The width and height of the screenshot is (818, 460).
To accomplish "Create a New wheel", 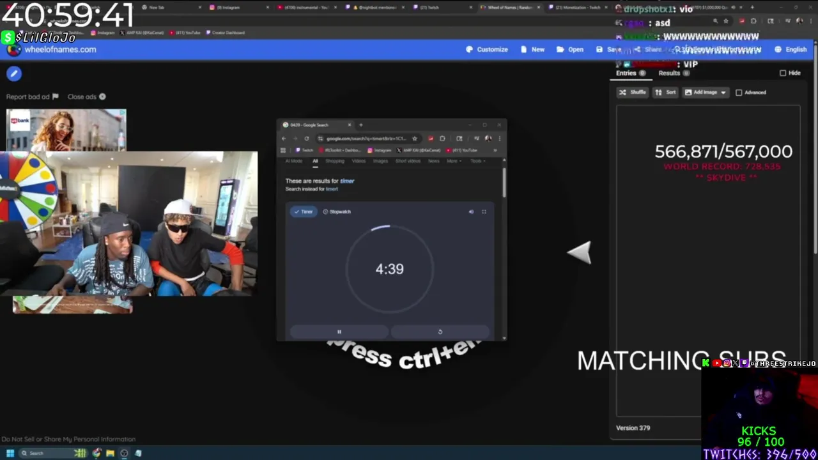I will click(532, 49).
